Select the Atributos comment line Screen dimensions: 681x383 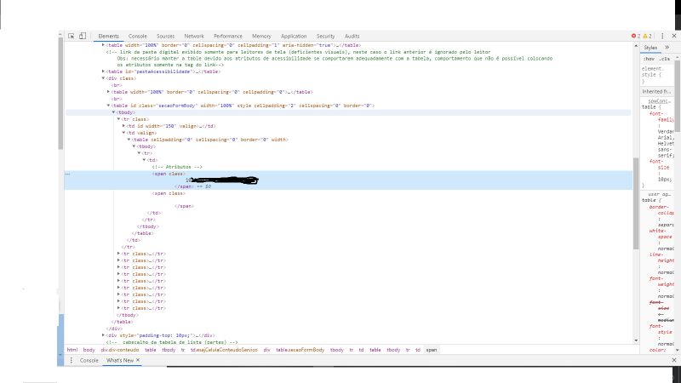pyautogui.click(x=177, y=167)
